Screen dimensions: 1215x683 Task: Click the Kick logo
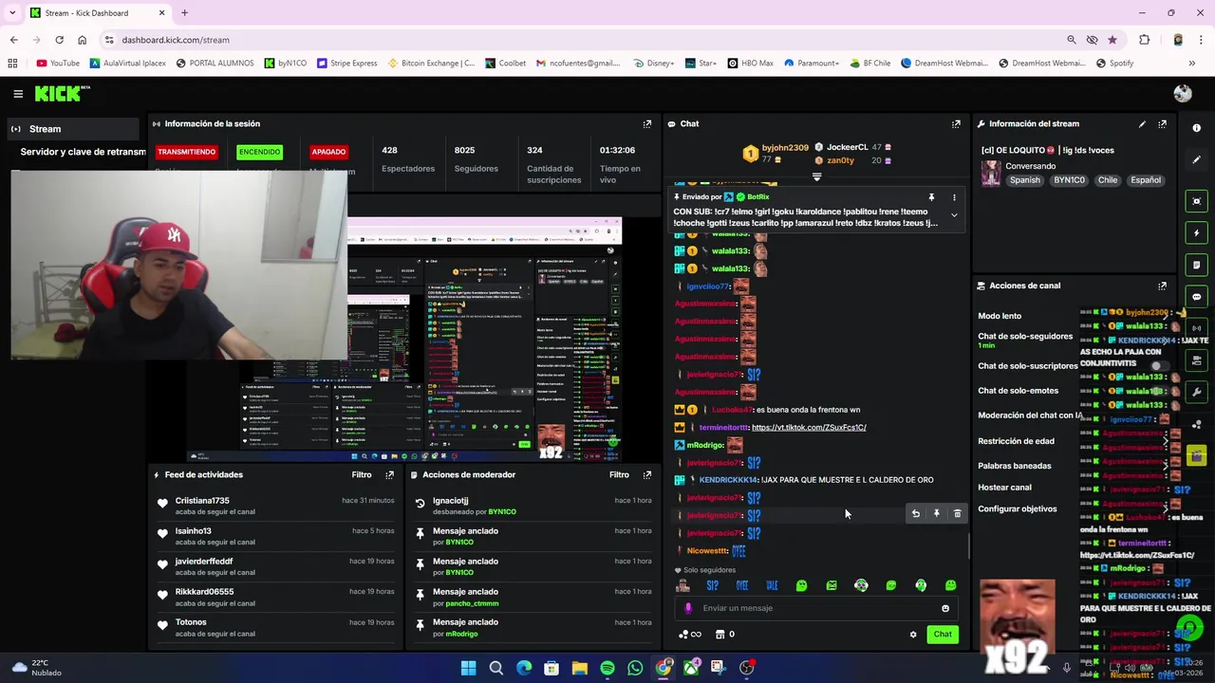coord(62,93)
